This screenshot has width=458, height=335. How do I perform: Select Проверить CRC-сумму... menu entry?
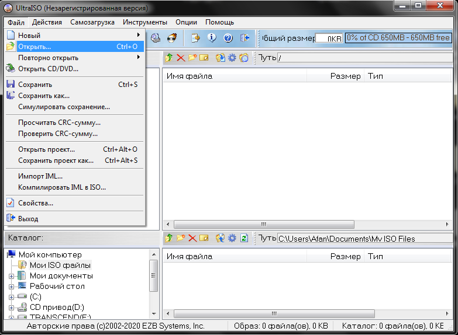tap(74, 134)
